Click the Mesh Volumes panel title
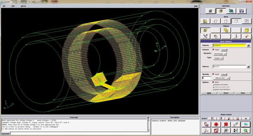 coord(226,41)
